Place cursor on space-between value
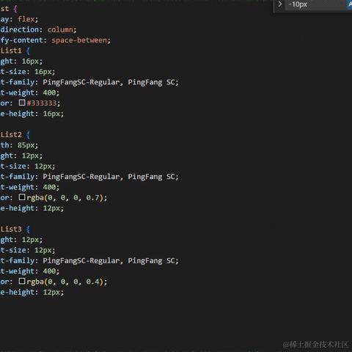 (79, 40)
